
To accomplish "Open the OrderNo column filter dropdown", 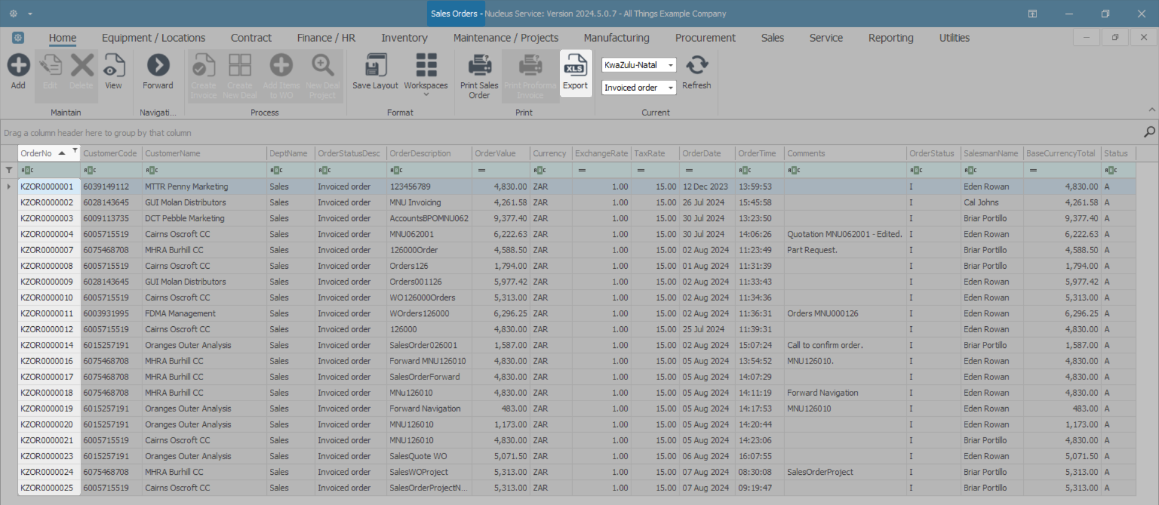I will click(x=75, y=150).
